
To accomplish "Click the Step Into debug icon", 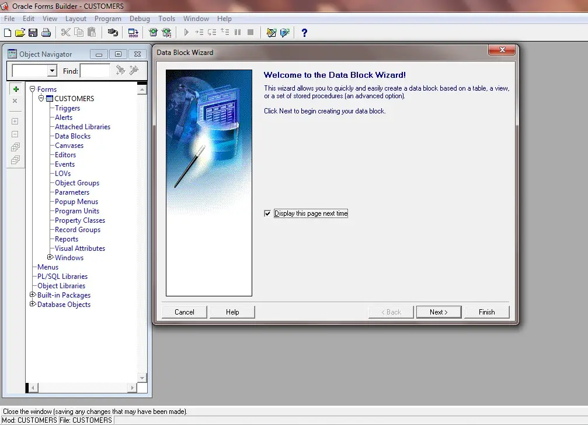I will tap(199, 32).
